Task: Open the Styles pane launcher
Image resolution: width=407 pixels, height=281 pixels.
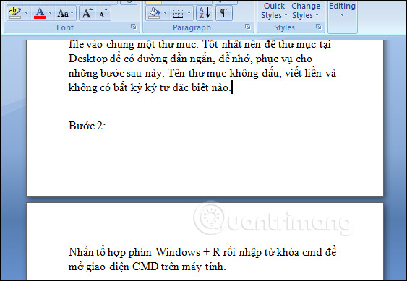Action: pyautogui.click(x=319, y=27)
